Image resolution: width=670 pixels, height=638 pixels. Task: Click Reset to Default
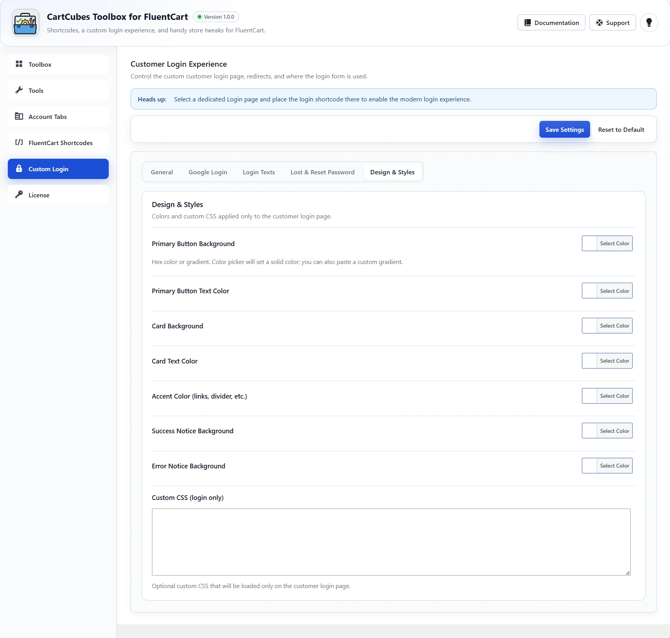tap(621, 129)
